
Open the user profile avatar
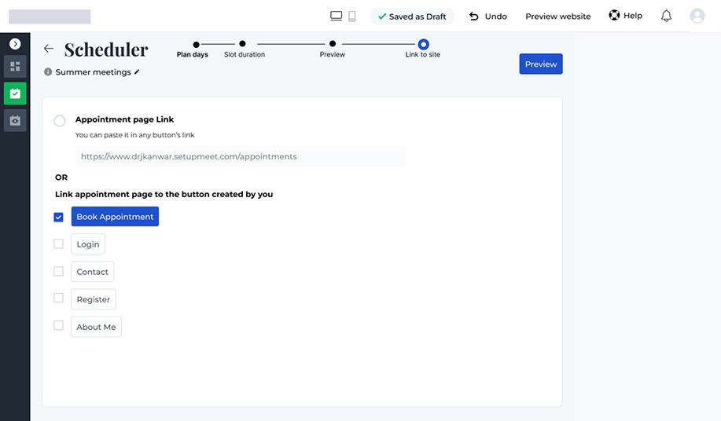(x=697, y=16)
